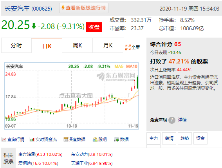
Task: Click the 次日上涨概率 44.44% text
Action: click(x=171, y=70)
